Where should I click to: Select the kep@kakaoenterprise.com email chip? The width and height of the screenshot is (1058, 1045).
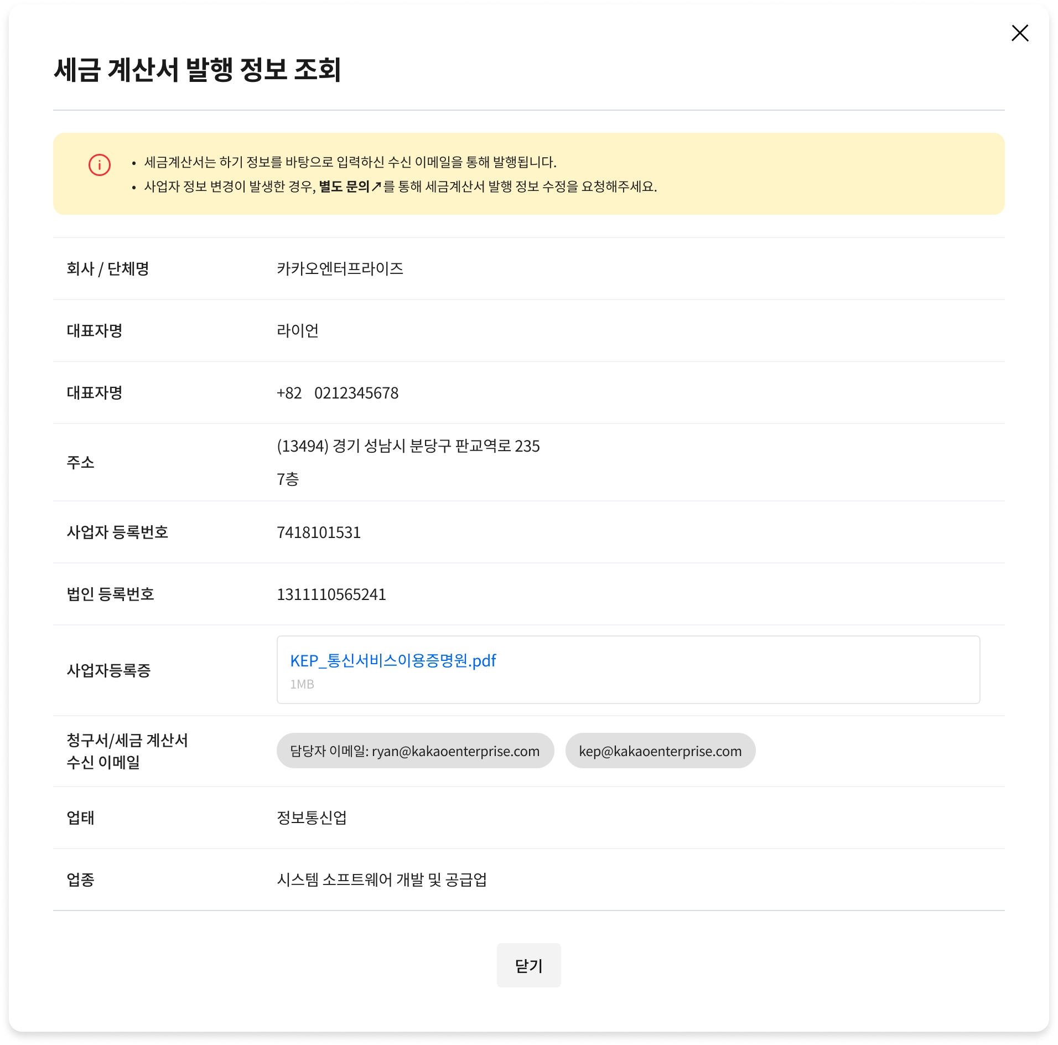click(x=660, y=751)
